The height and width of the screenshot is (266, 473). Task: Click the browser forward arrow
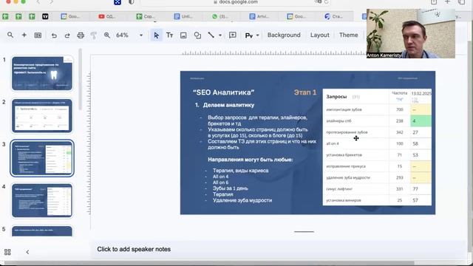point(51,2)
